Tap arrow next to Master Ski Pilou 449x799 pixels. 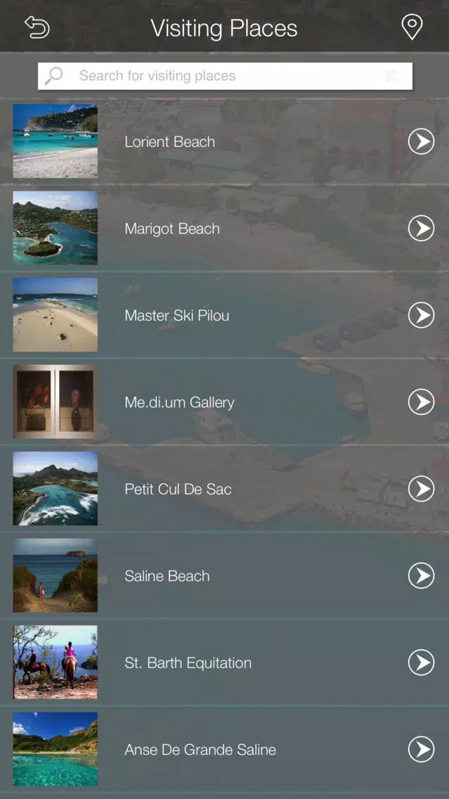click(x=421, y=315)
